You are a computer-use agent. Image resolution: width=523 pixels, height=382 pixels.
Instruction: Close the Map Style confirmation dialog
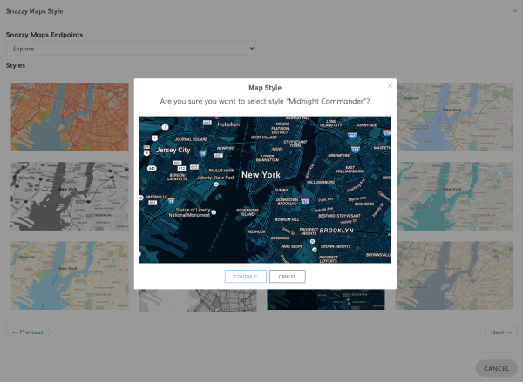pos(390,85)
